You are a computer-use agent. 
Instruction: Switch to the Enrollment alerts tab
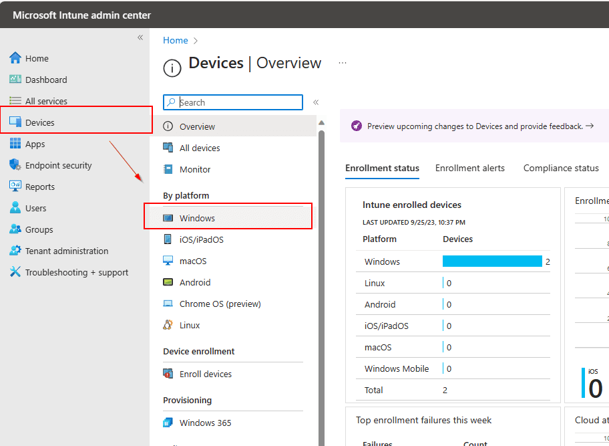click(470, 168)
